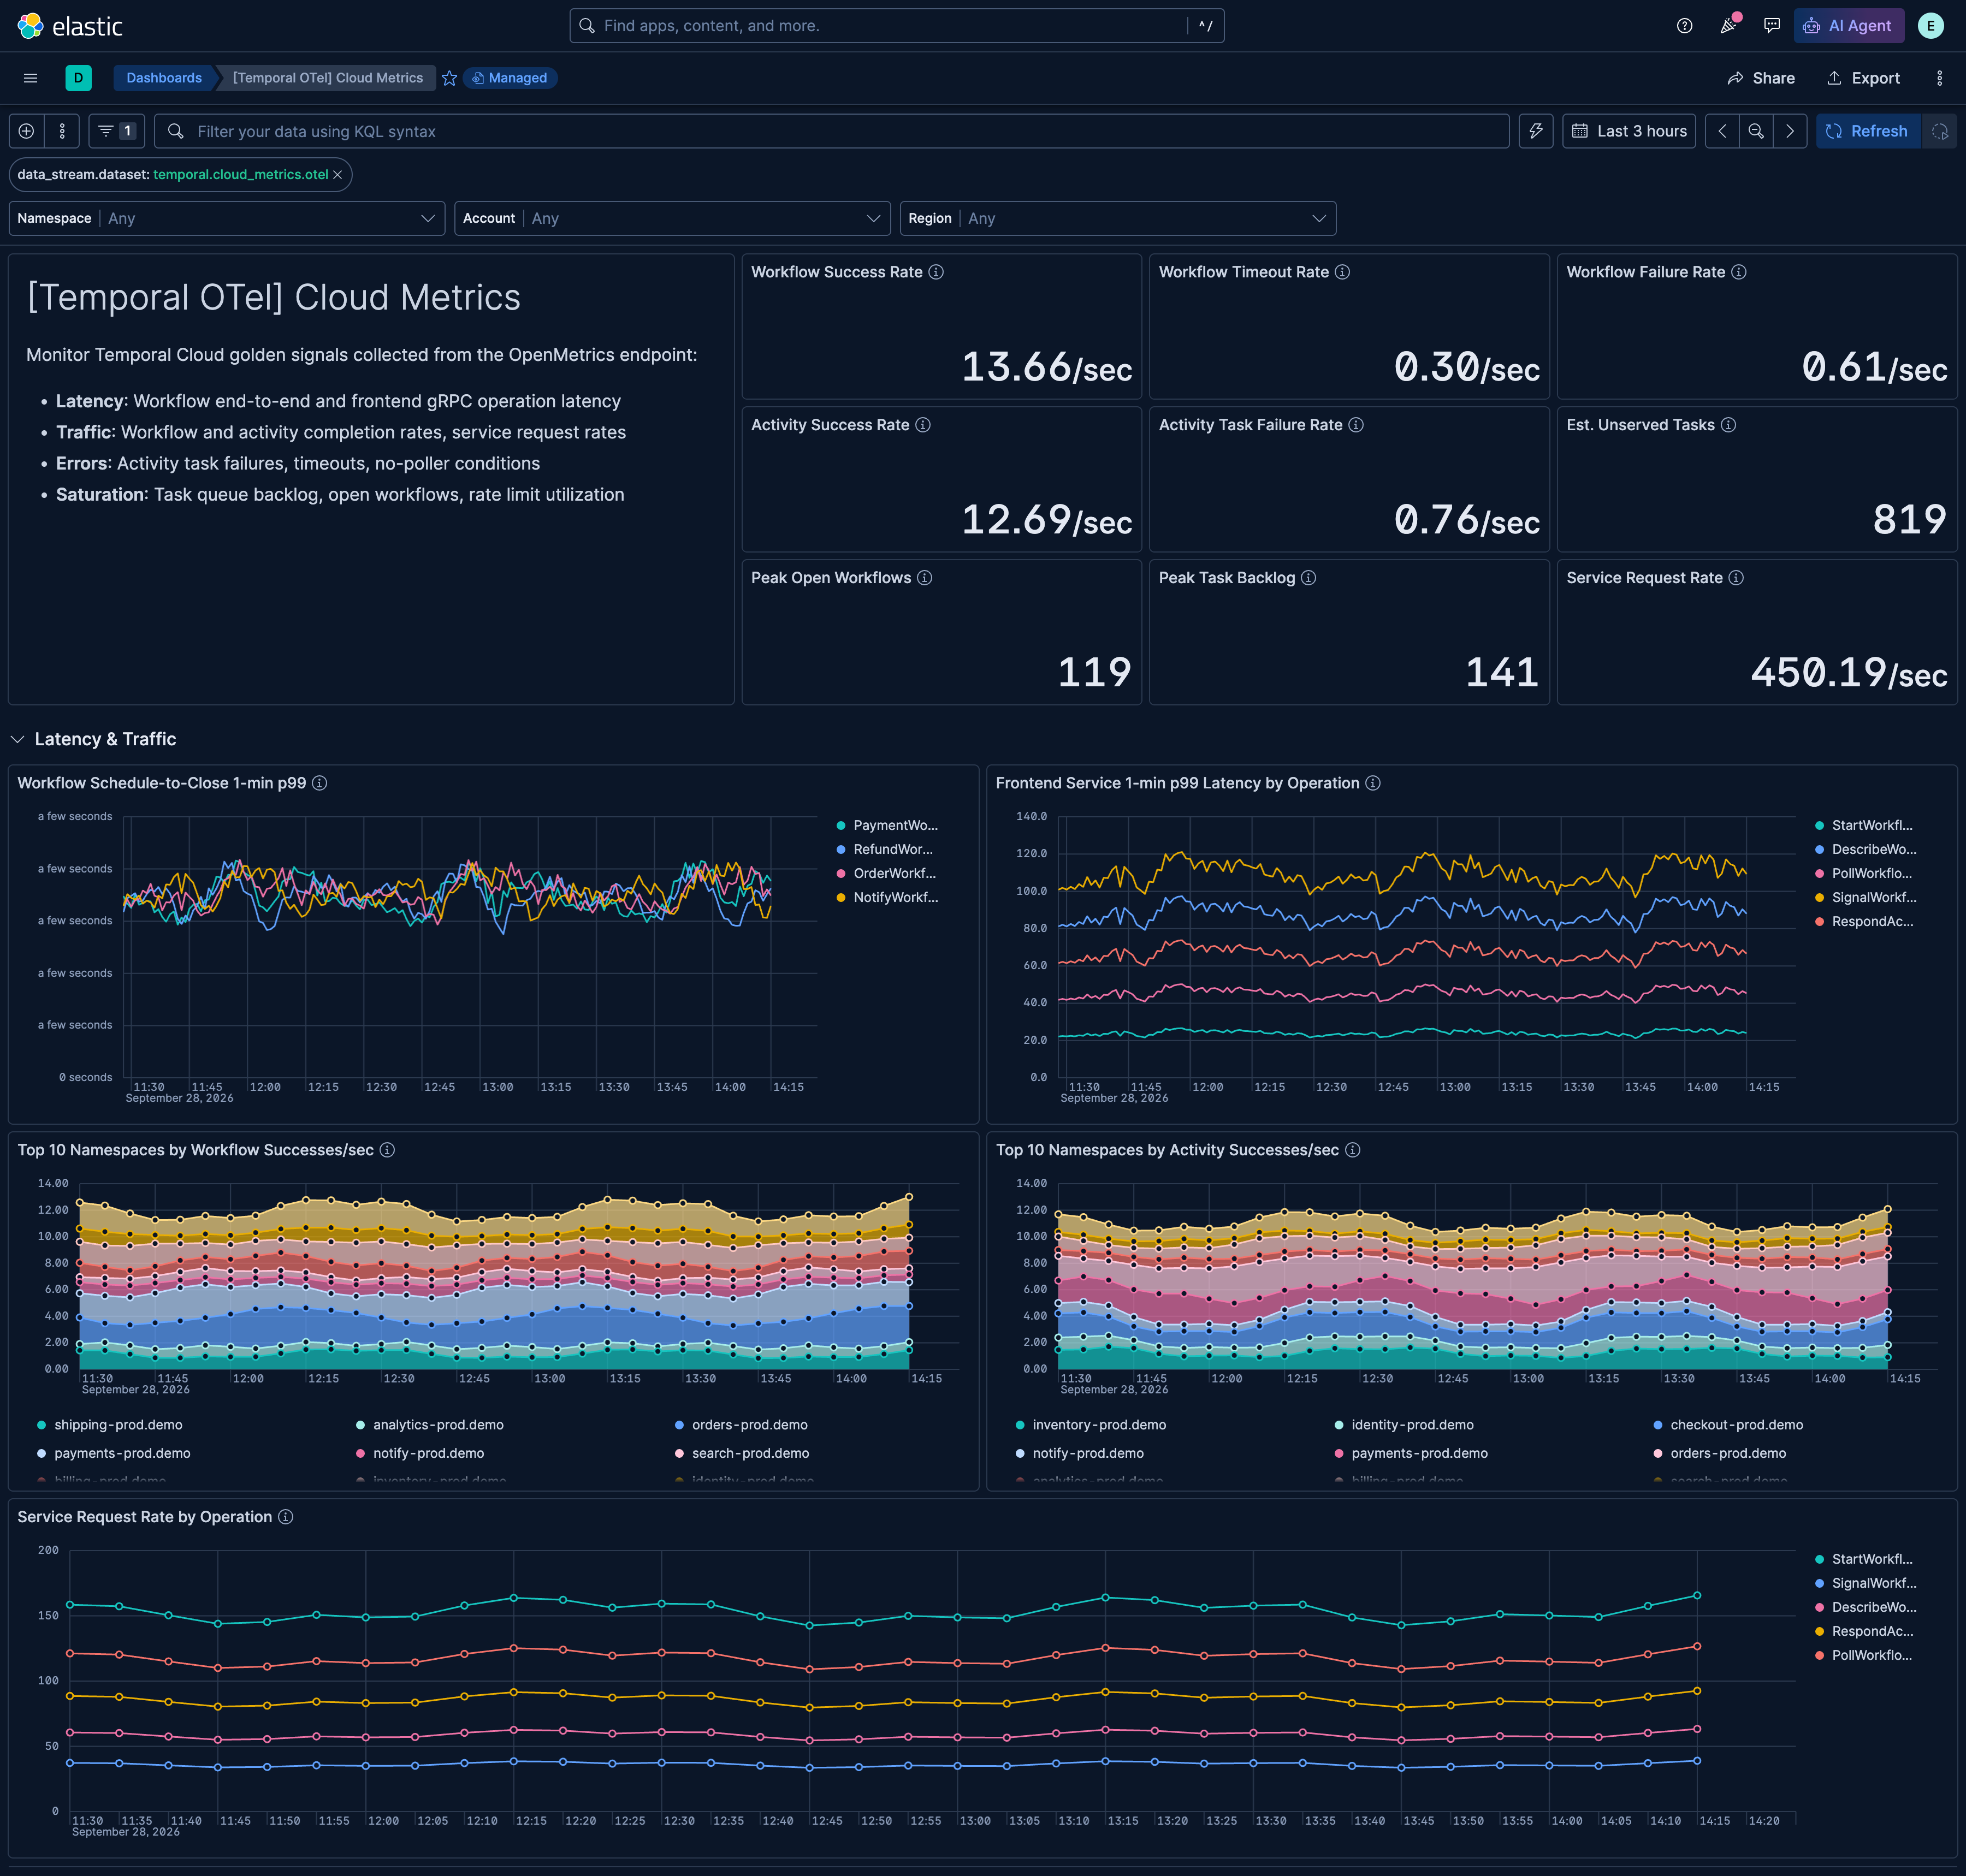Open the feedback chat icon
1966x1876 pixels.
(1771, 26)
